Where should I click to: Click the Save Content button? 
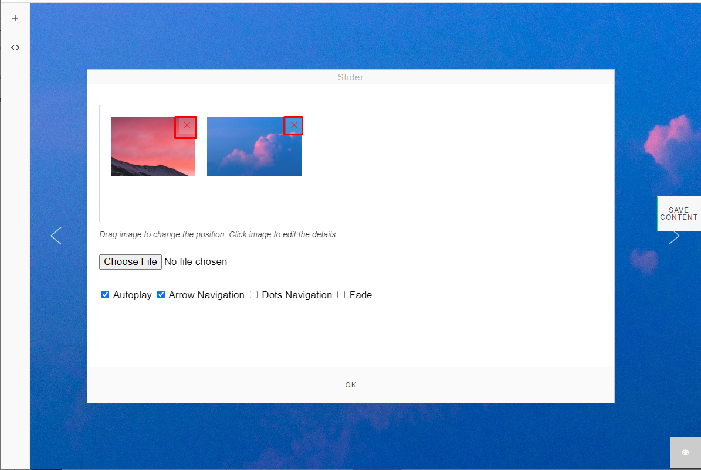(679, 213)
